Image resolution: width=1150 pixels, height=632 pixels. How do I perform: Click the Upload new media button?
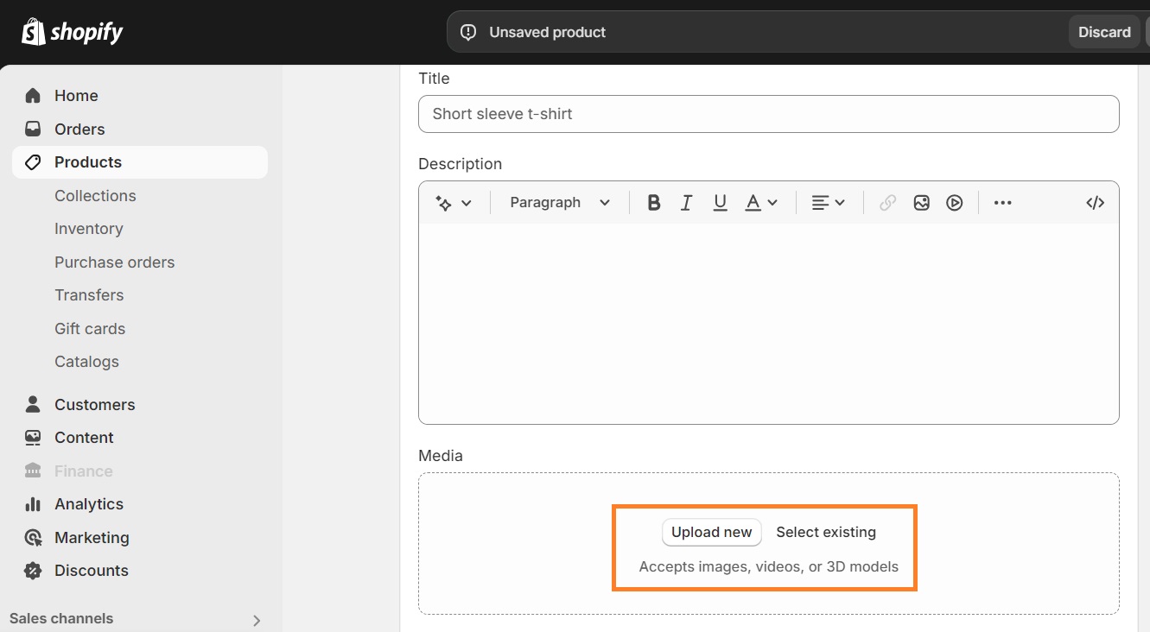711,532
